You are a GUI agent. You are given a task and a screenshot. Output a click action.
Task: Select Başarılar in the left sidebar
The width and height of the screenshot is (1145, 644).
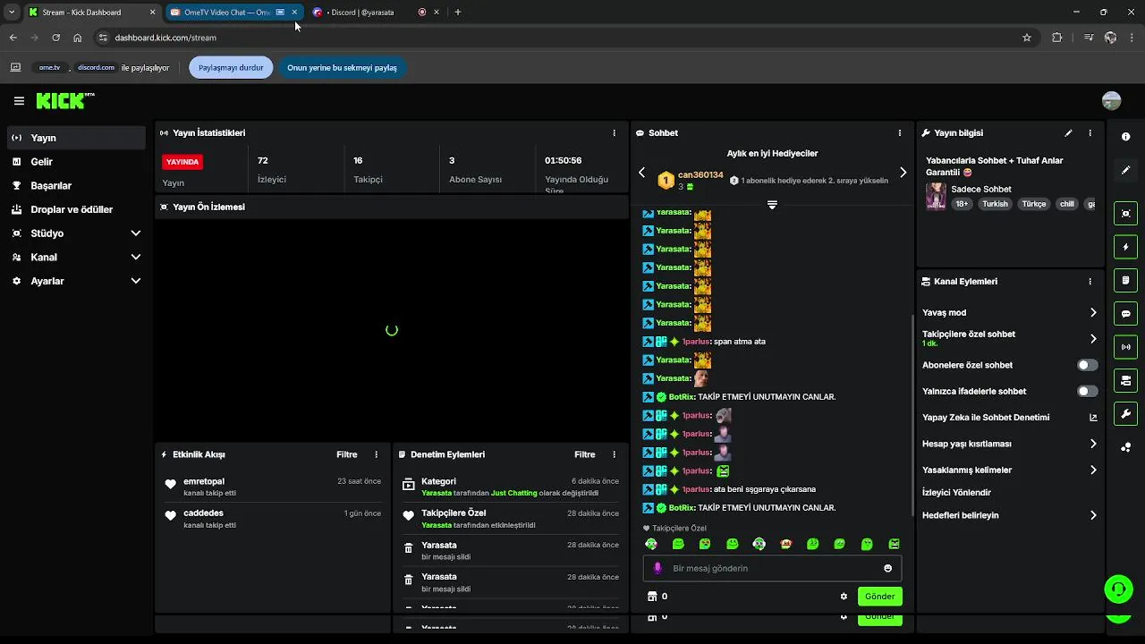pyautogui.click(x=76, y=185)
